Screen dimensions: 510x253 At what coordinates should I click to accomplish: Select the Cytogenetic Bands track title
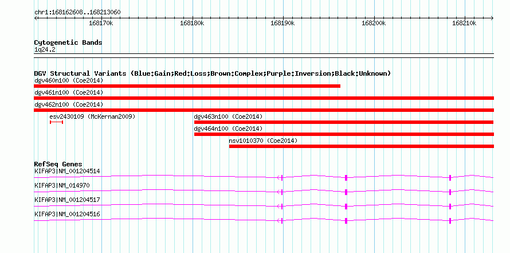(x=68, y=42)
